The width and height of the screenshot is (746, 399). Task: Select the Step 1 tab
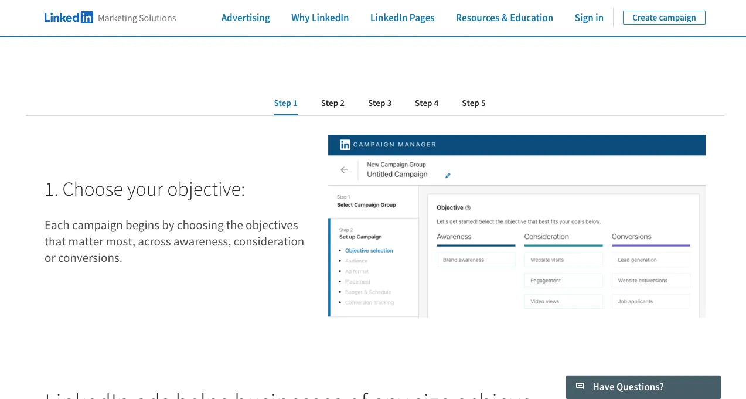286,103
